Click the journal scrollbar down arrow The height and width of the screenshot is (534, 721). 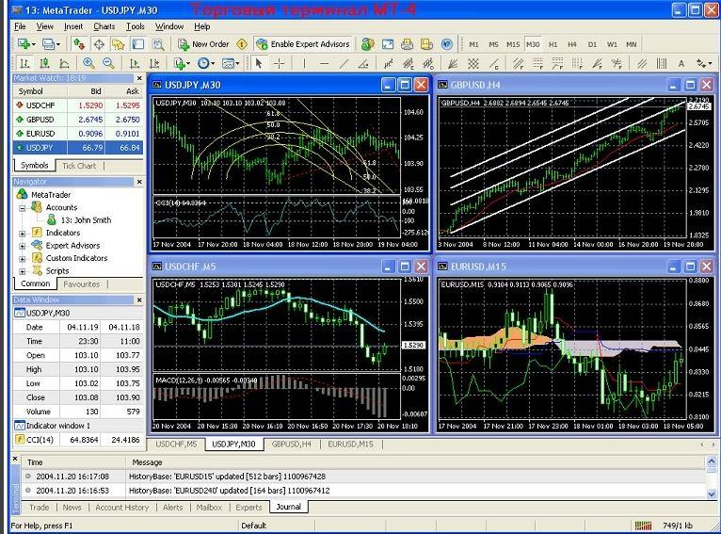712,494
